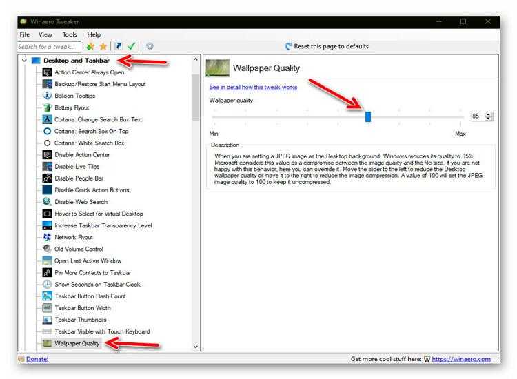517x379 pixels.
Task: Click the tree scrollbar down arrow
Action: [x=196, y=347]
